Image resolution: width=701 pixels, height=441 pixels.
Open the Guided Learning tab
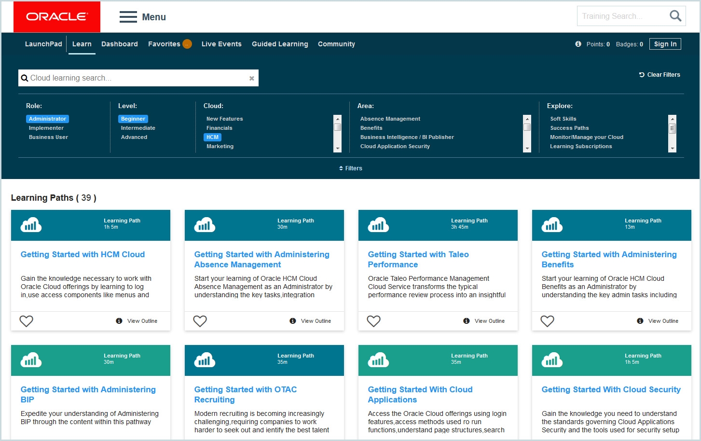(x=280, y=44)
